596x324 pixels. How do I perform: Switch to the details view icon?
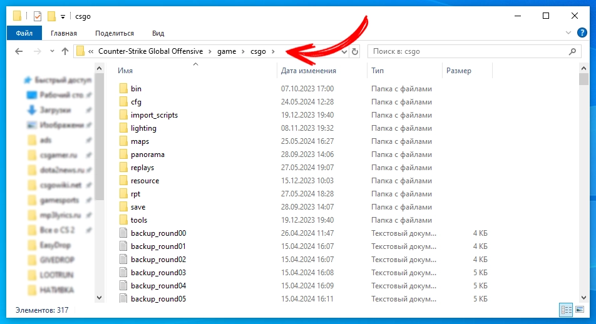[x=566, y=310]
